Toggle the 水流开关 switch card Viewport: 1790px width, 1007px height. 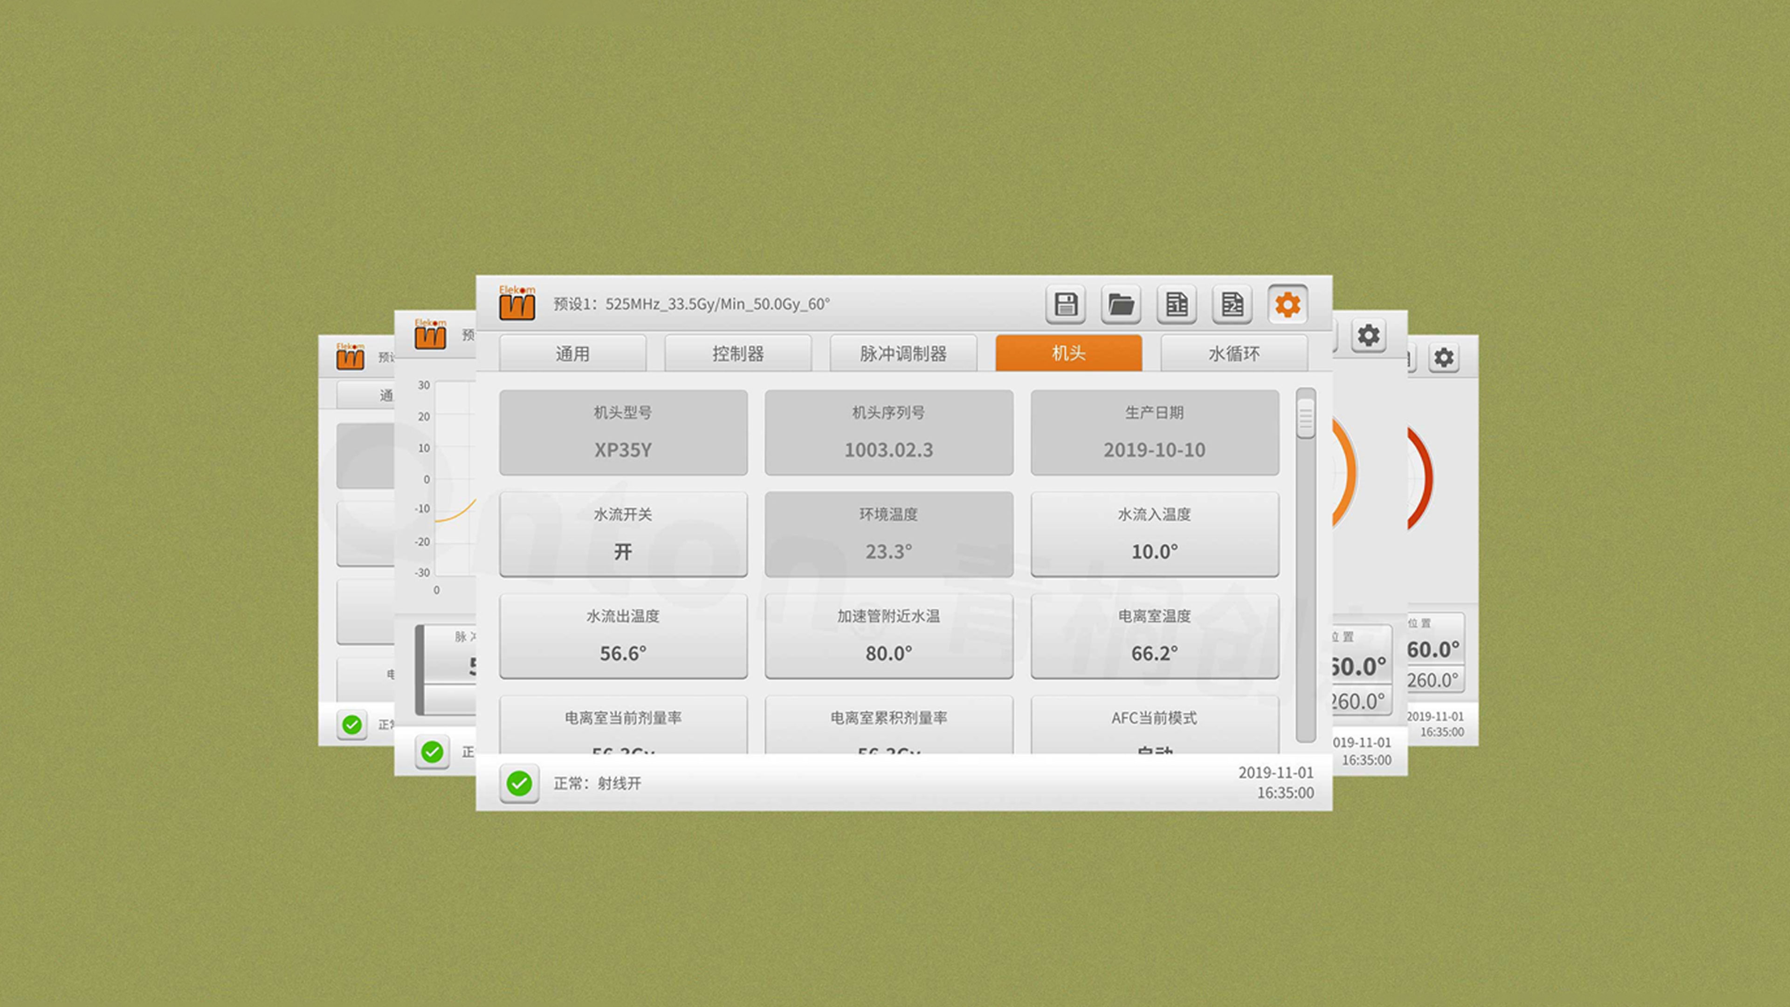click(x=623, y=534)
